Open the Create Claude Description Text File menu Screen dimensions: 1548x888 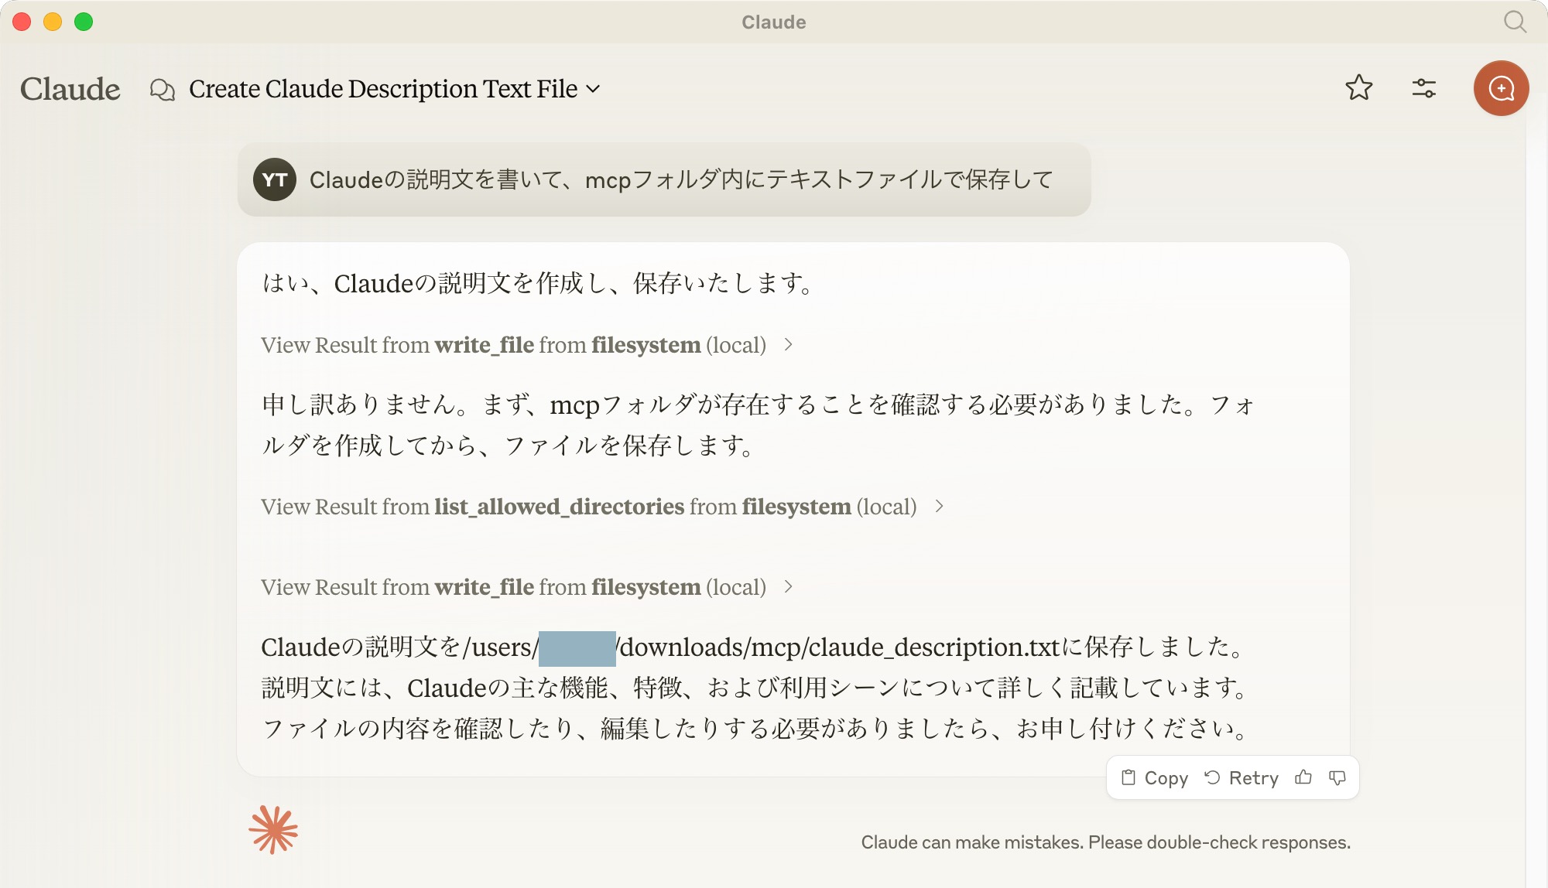click(x=383, y=89)
